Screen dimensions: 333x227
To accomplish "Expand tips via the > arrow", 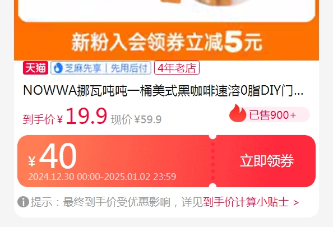I will click(296, 202).
